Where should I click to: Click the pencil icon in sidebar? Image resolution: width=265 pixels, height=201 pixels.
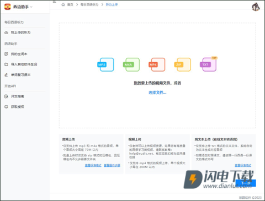(x=6, y=75)
